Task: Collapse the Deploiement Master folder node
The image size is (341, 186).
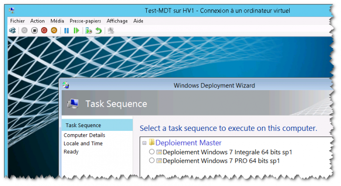Action: tap(144, 143)
